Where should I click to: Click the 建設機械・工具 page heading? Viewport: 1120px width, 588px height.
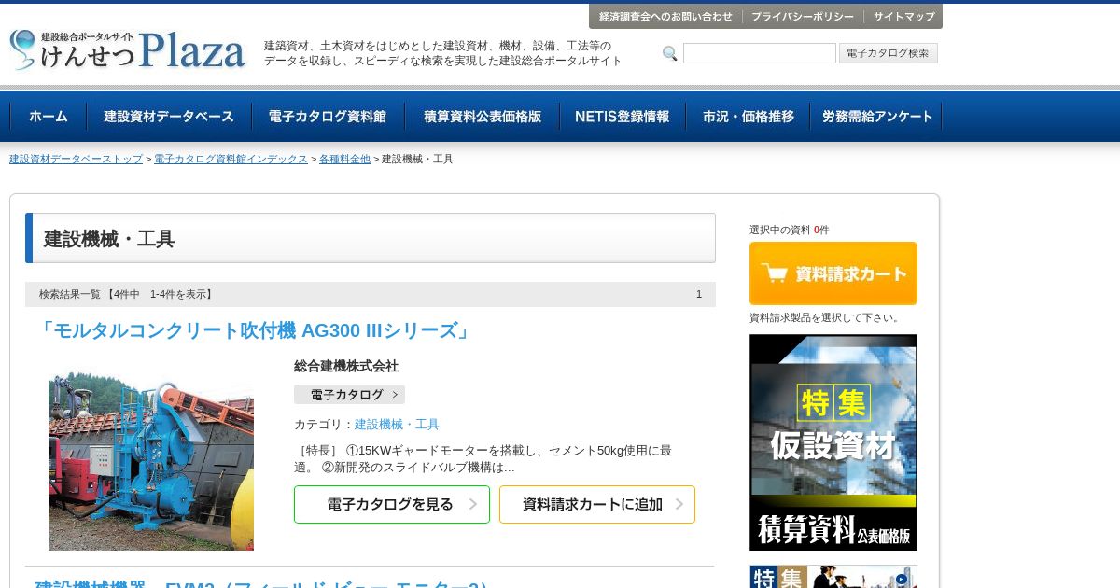(109, 239)
